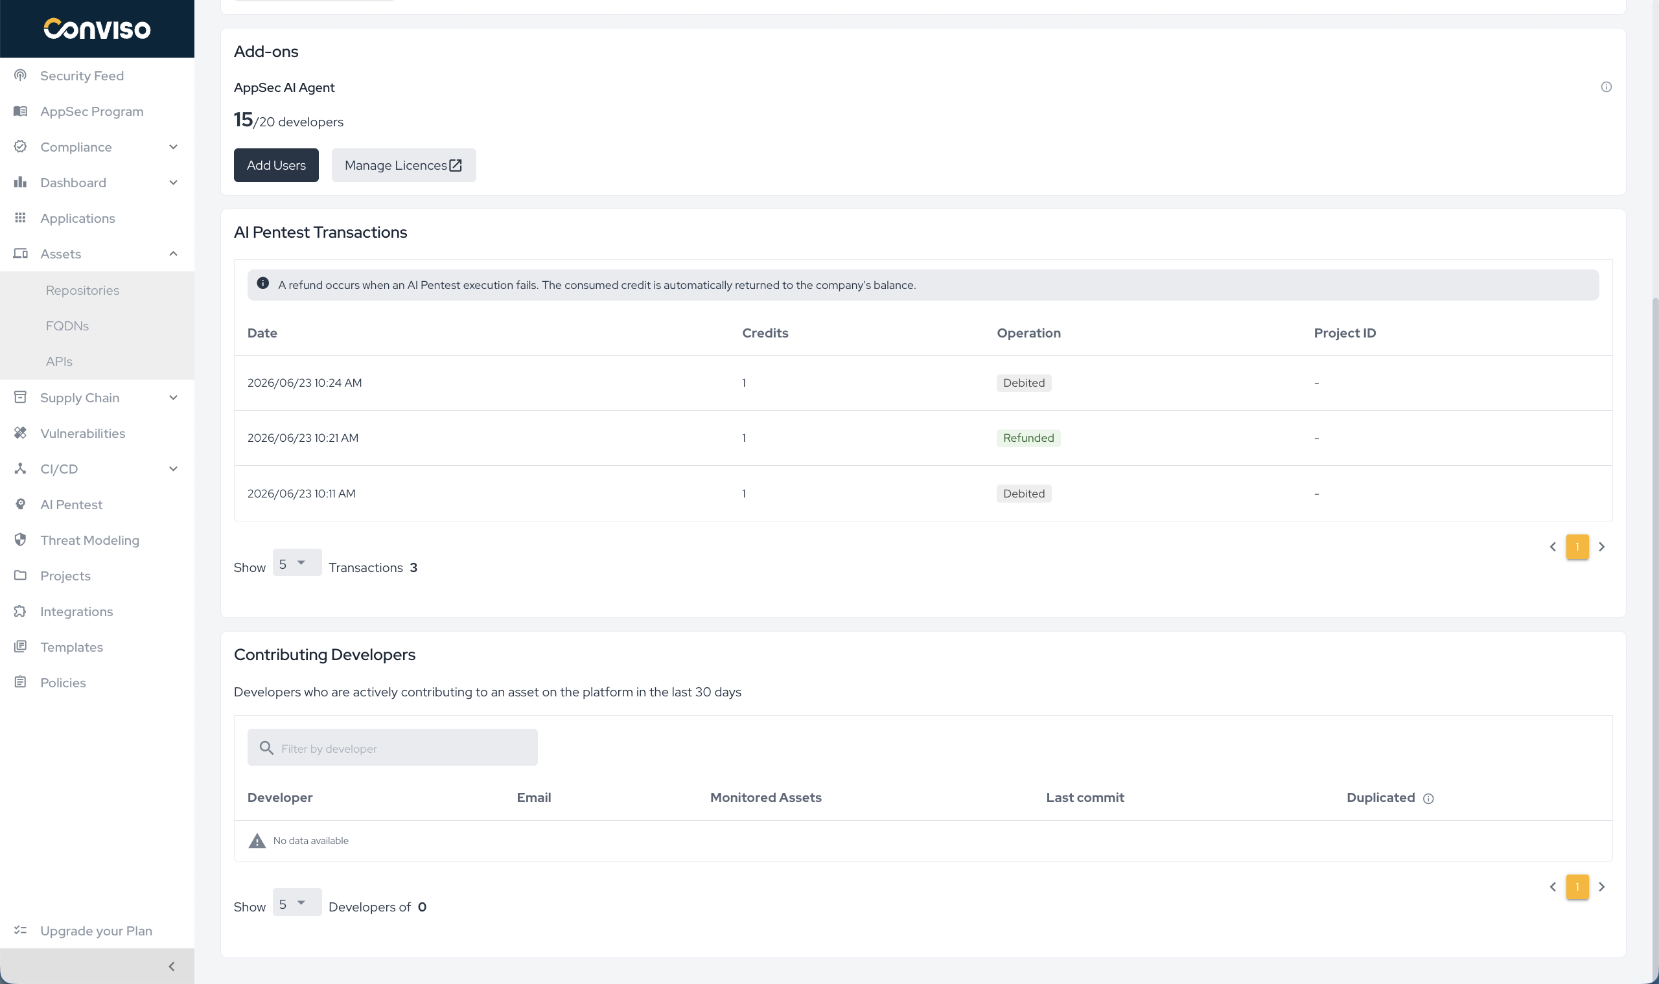Click the Developer column header
Screen dimensions: 1659x984
point(279,797)
